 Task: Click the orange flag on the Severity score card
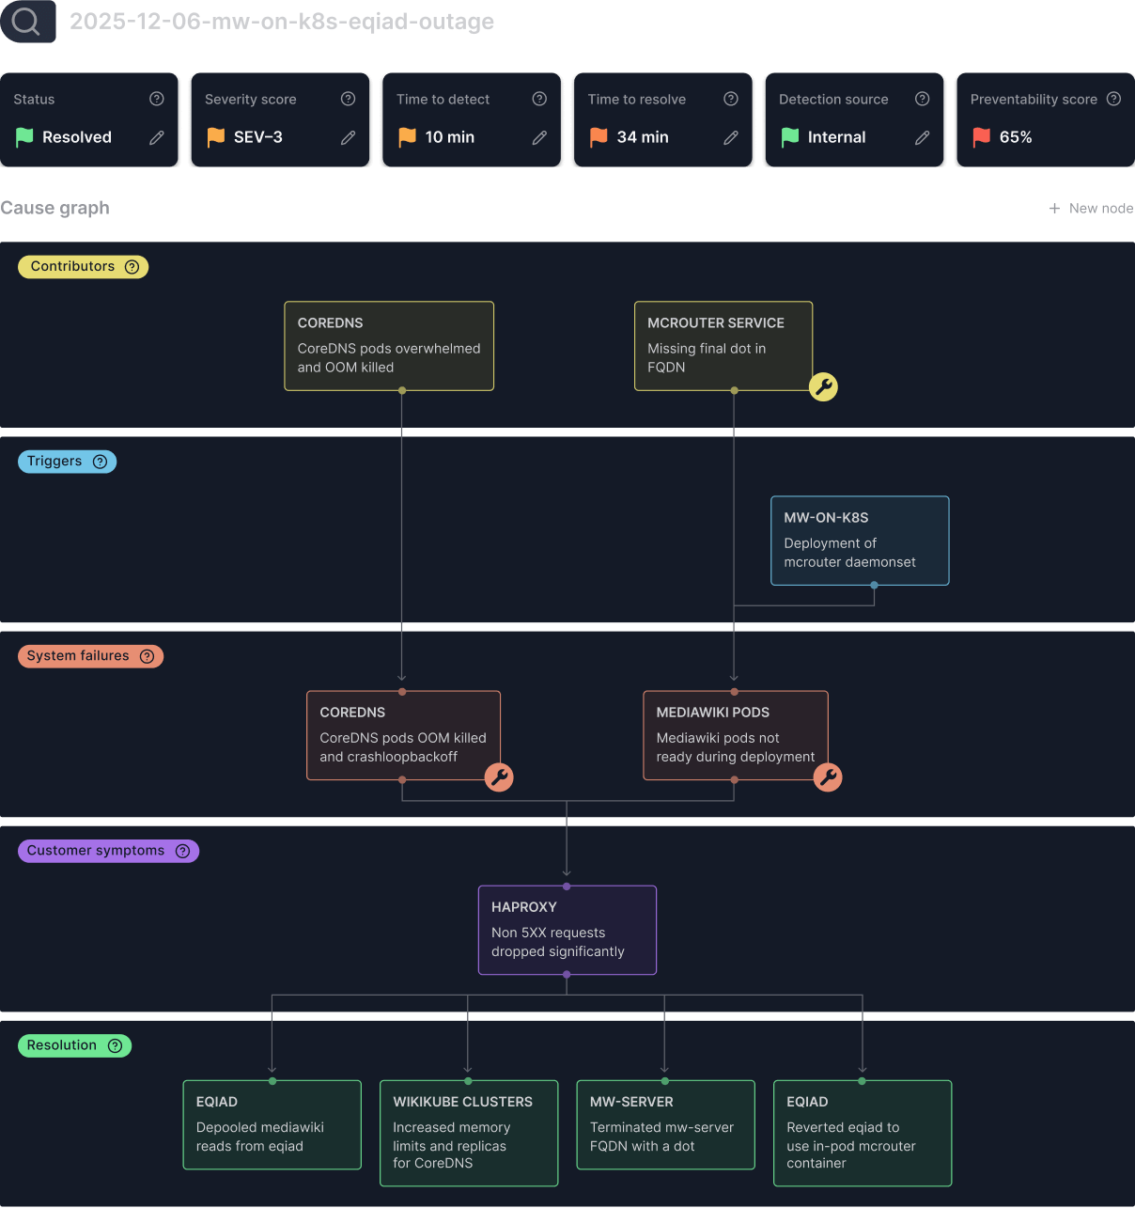tap(215, 137)
